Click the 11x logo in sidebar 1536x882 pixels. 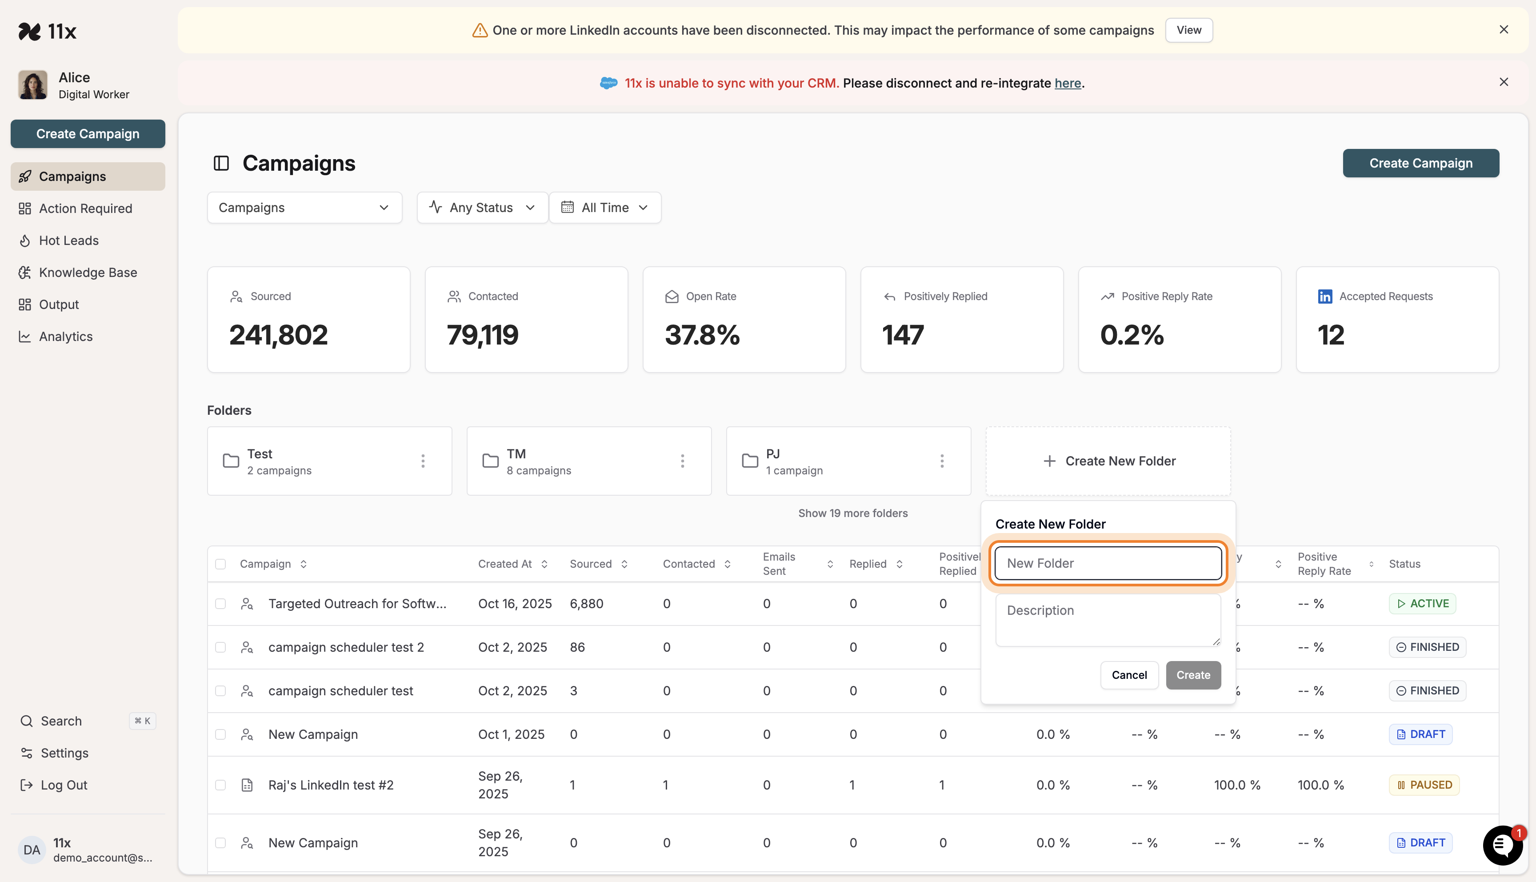(x=47, y=31)
